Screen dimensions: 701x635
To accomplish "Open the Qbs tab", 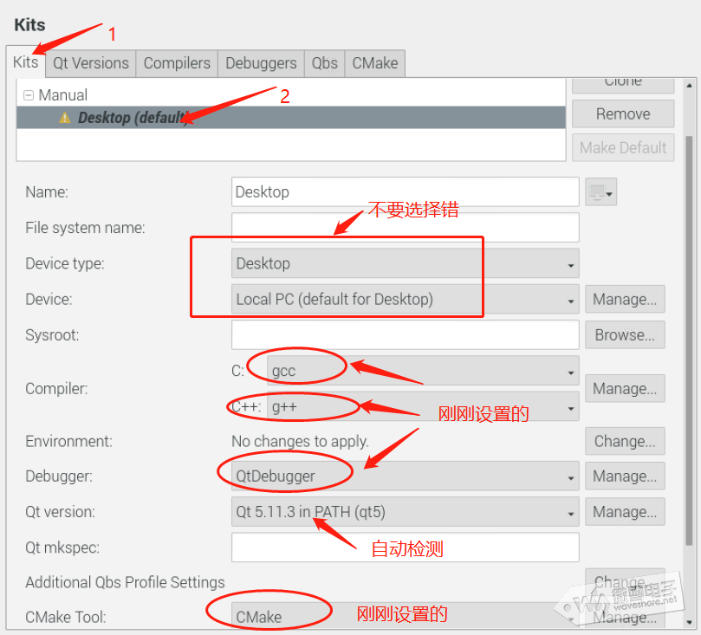I will coord(324,63).
